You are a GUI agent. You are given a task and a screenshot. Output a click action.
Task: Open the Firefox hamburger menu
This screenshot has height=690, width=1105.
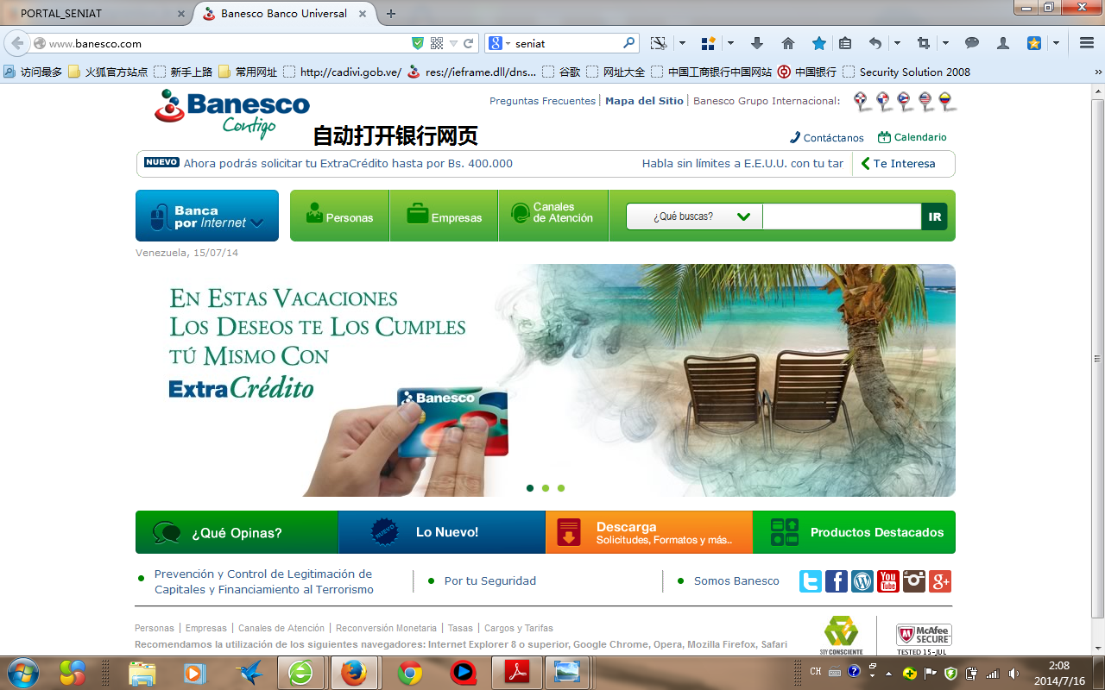pos(1087,43)
